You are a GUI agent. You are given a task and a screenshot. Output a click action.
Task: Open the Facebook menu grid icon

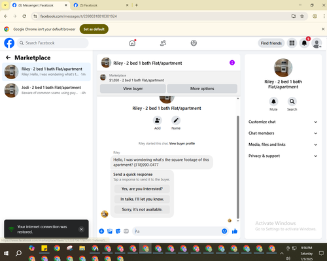292,43
